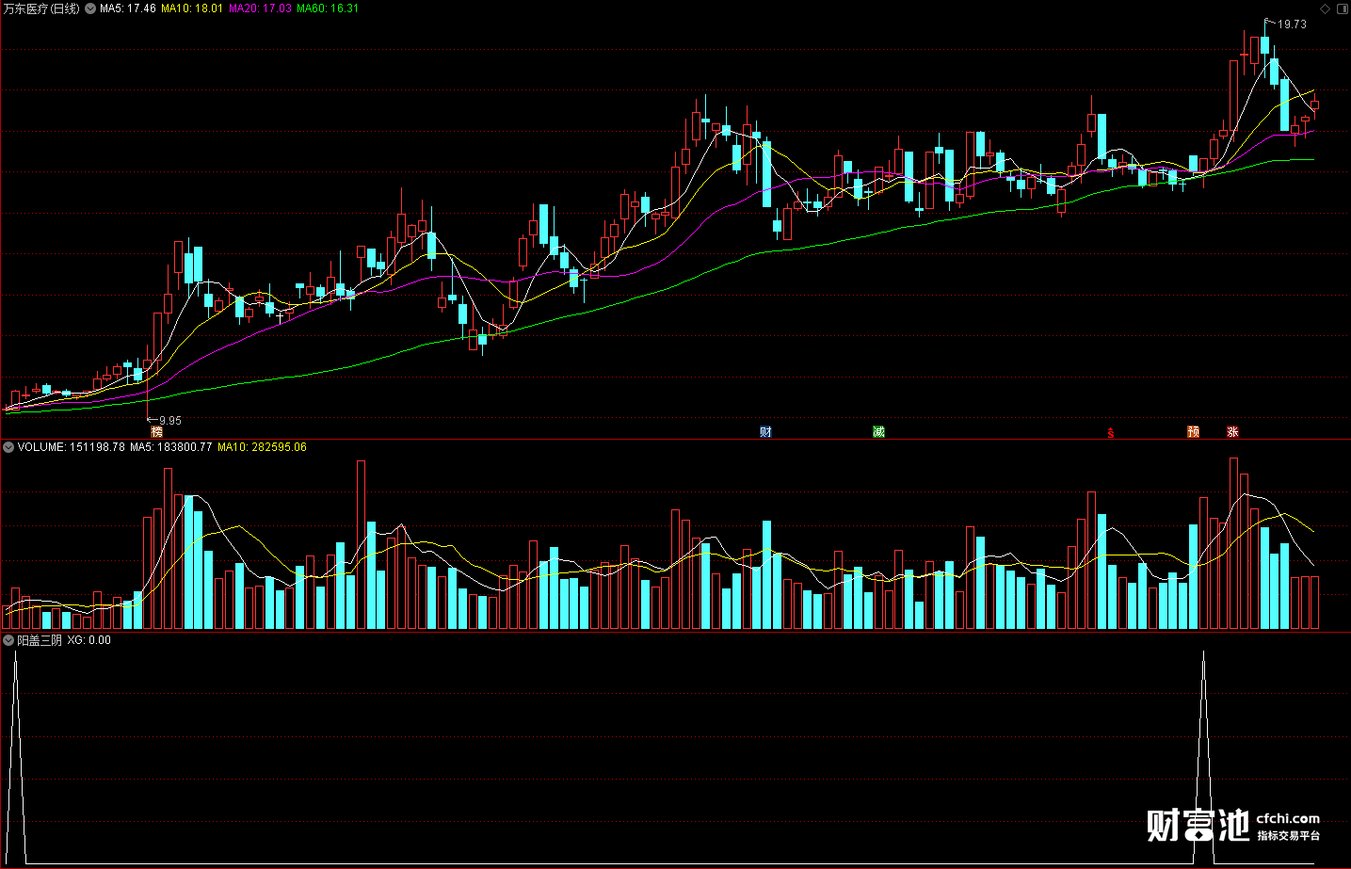Click the 榜 event marker icon

(156, 432)
